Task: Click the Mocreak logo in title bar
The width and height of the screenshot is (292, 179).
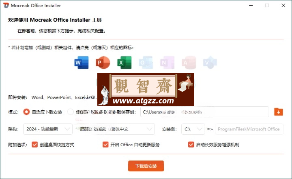Action: (6, 5)
